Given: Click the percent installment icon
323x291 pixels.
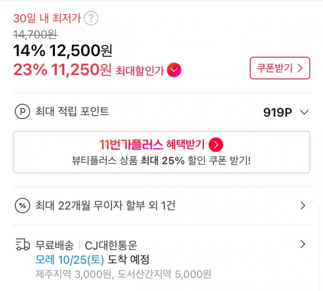Looking at the screenshot, I should (x=22, y=205).
